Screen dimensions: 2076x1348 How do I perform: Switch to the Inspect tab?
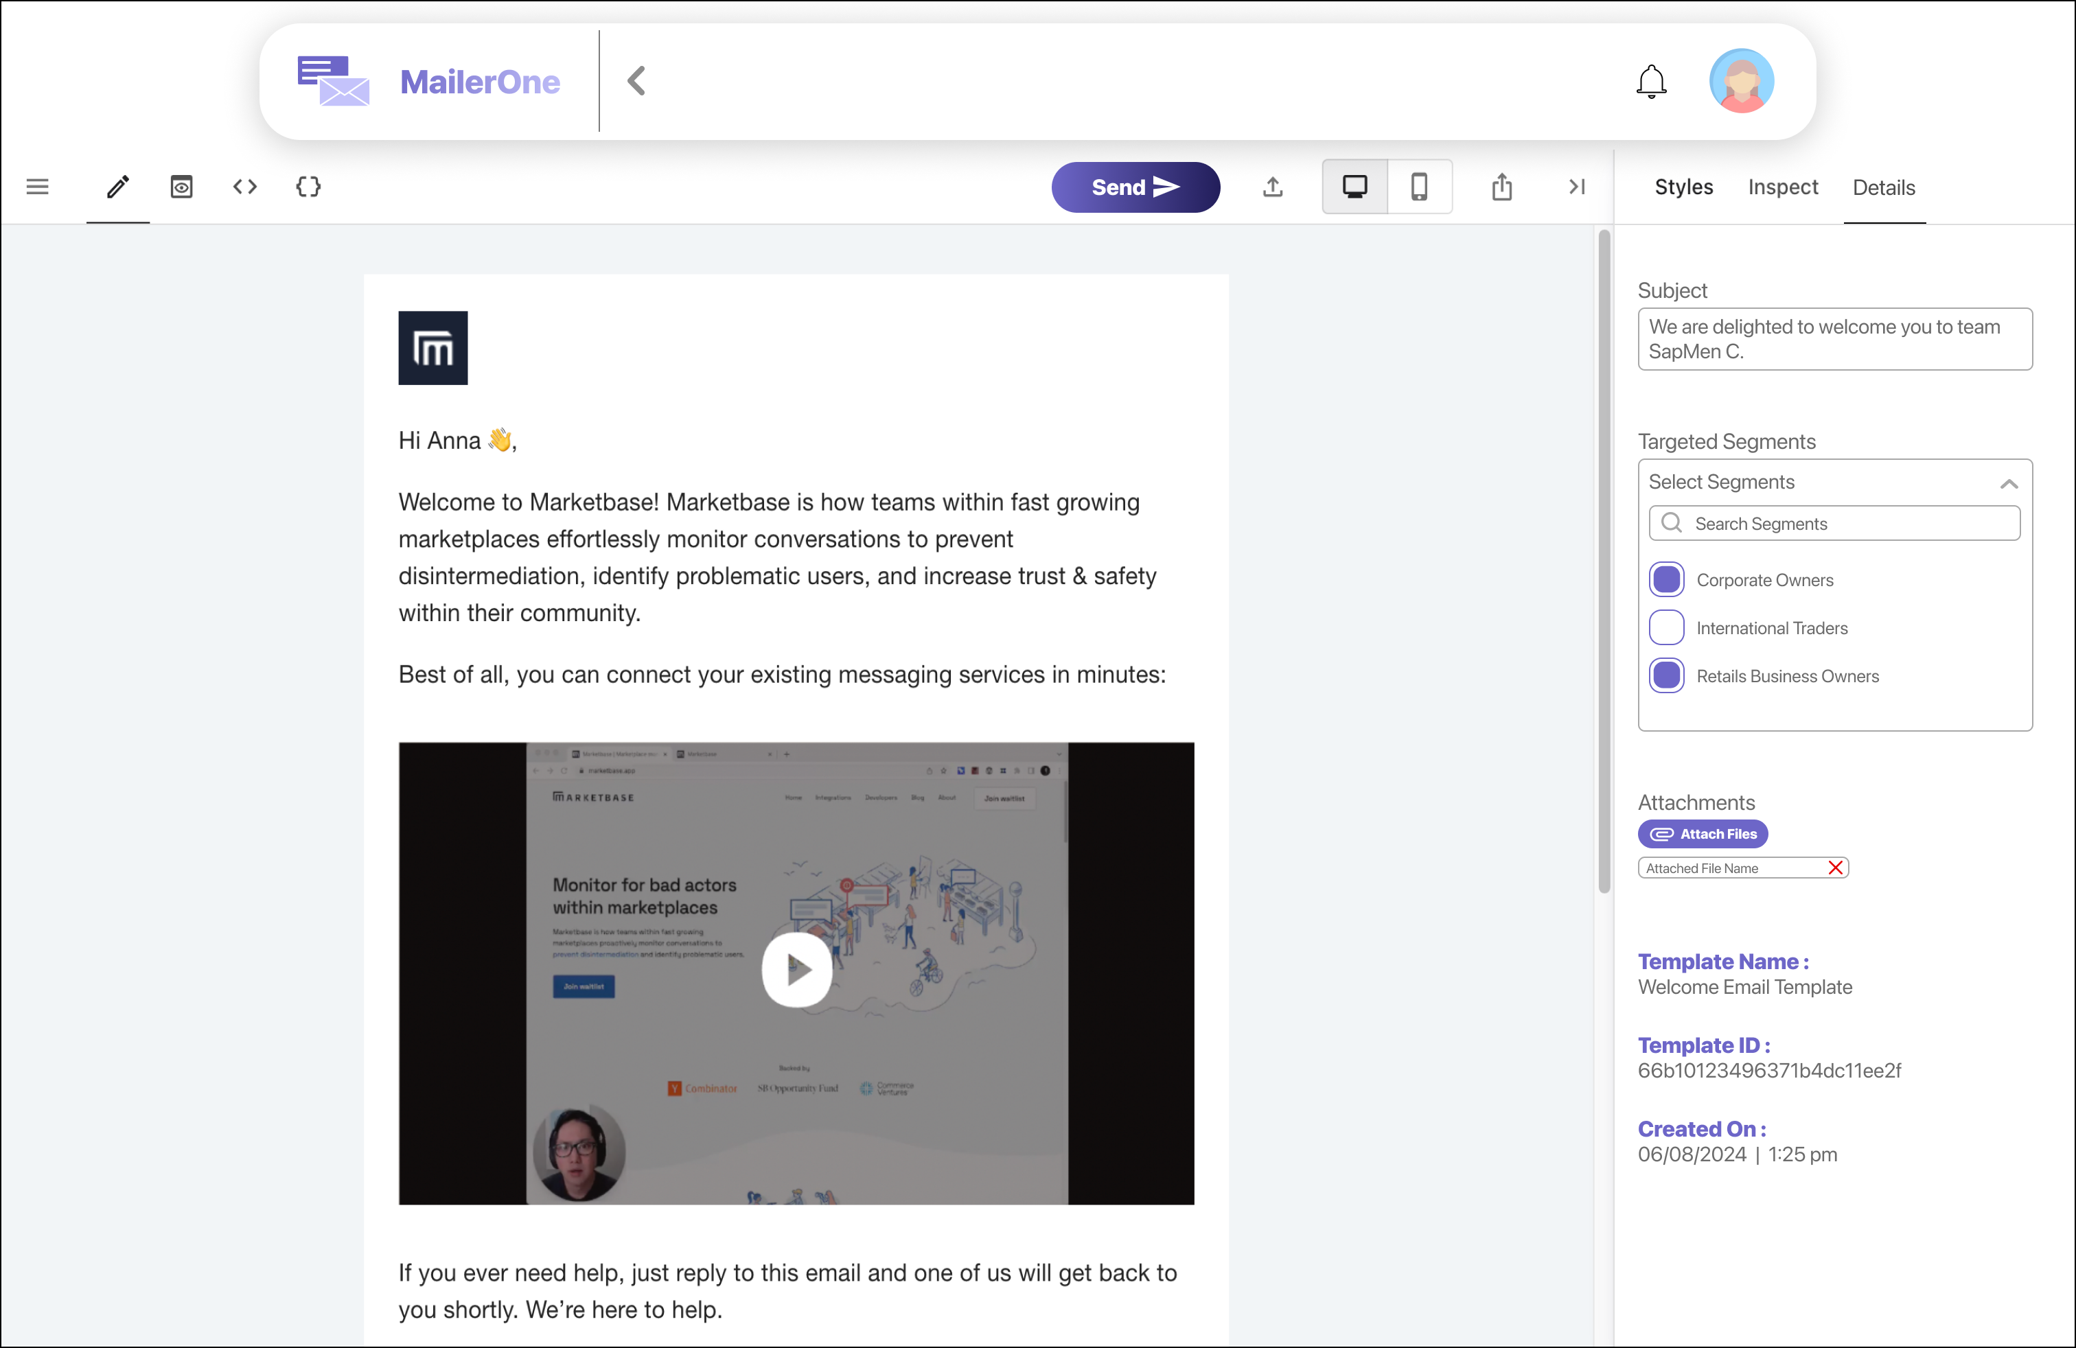pyautogui.click(x=1783, y=187)
